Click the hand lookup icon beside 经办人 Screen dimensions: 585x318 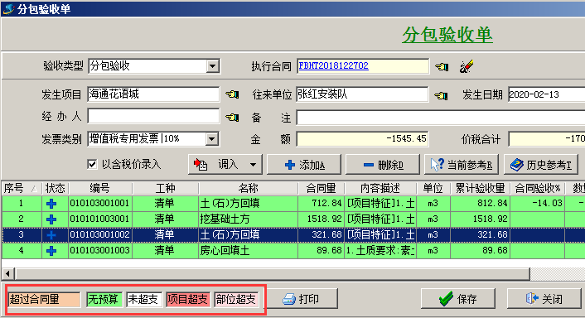click(232, 118)
